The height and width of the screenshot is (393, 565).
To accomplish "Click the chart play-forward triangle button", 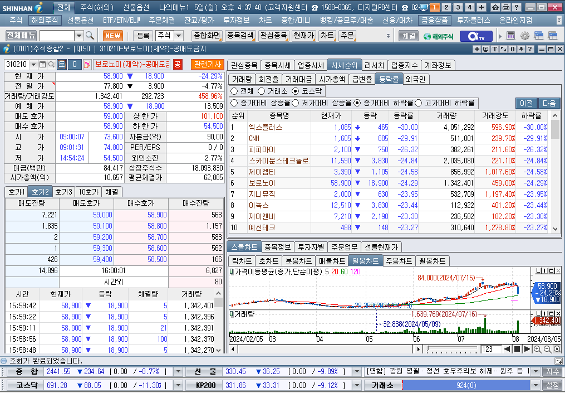I will click(527, 349).
